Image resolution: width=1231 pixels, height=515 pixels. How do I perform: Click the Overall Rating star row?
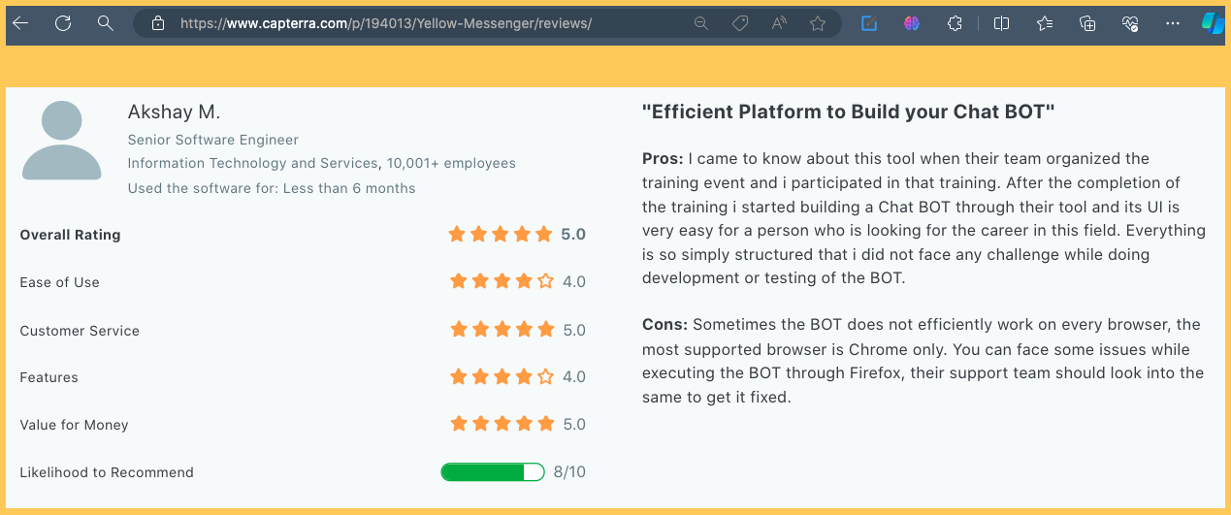pos(501,234)
